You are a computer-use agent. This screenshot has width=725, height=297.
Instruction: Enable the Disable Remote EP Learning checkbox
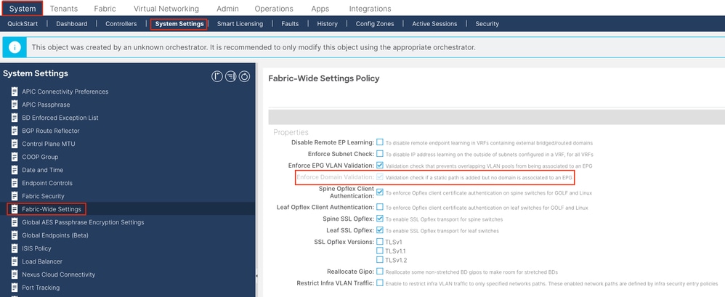coord(380,142)
